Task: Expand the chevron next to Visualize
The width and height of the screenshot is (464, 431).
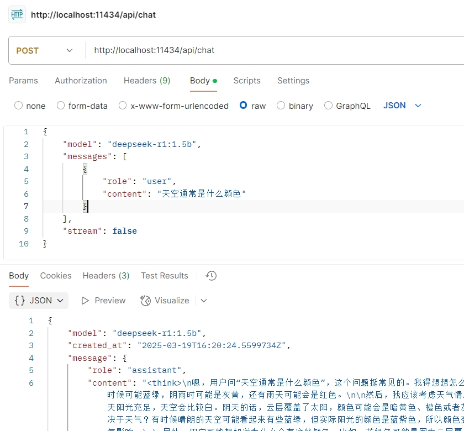Action: pyautogui.click(x=204, y=301)
